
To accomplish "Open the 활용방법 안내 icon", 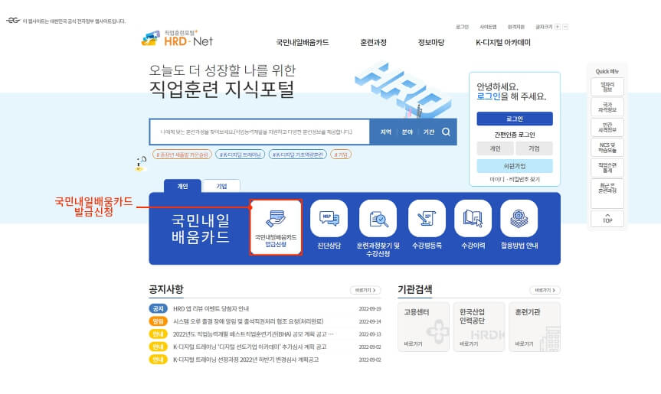I will [x=519, y=219].
